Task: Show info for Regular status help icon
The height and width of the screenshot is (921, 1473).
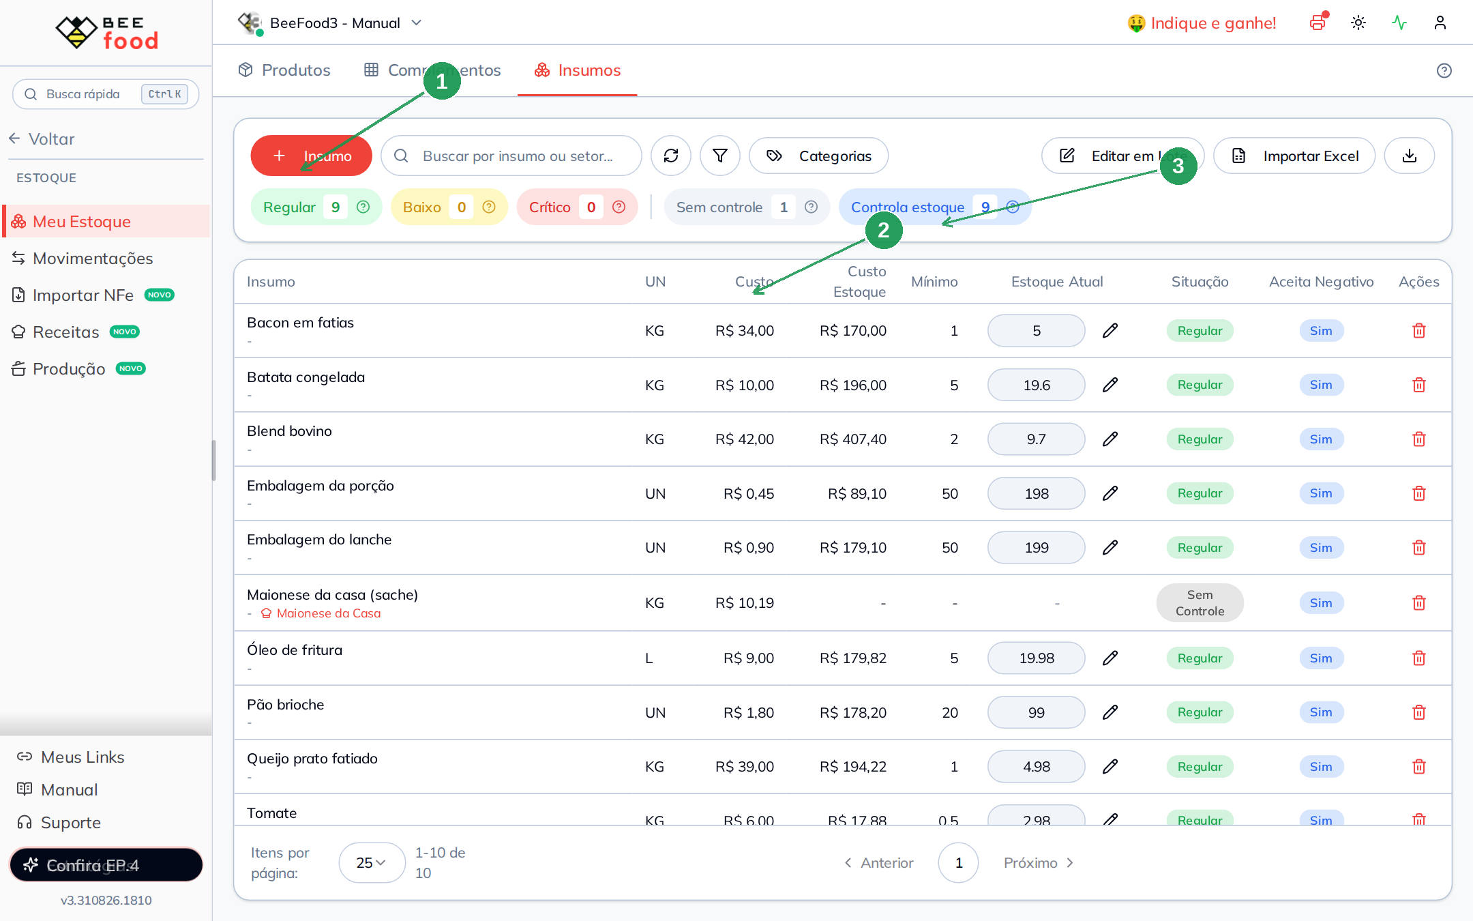Action: [363, 207]
